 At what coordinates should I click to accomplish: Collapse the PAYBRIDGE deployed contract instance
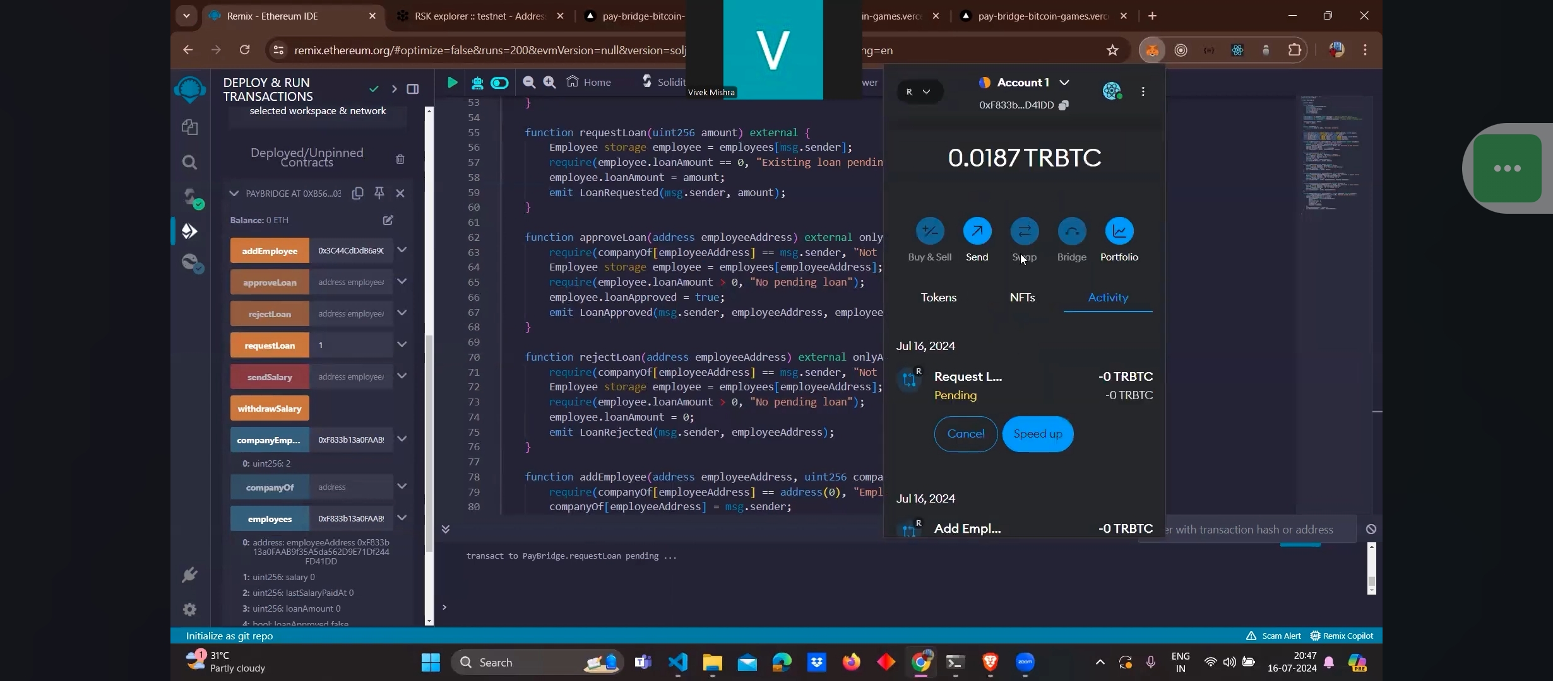point(234,193)
